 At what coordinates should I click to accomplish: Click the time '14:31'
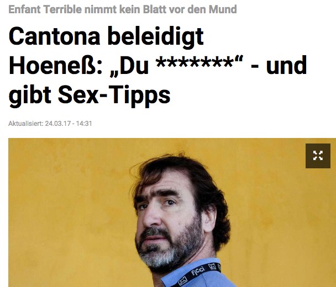tap(84, 124)
